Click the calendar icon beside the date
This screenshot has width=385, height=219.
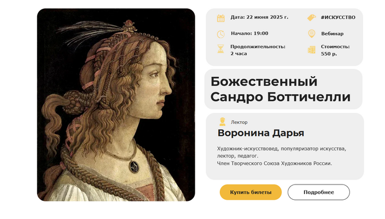pos(221,18)
